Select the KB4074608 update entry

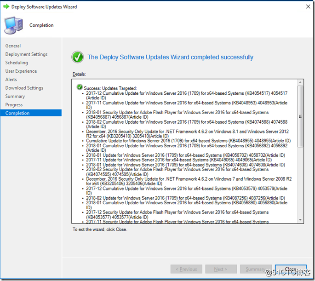point(185,165)
